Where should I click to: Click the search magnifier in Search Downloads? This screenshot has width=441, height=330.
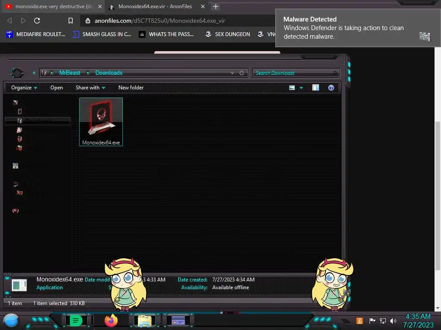335,73
